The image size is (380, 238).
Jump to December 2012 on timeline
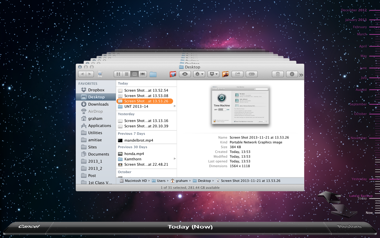(354, 10)
